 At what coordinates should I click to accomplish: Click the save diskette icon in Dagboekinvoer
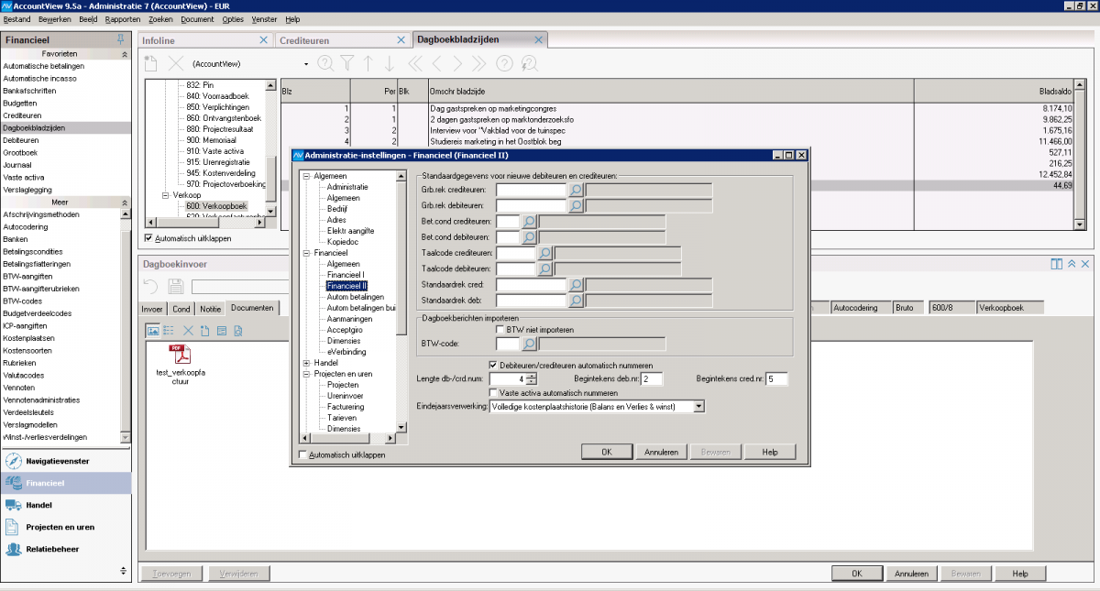coord(176,287)
